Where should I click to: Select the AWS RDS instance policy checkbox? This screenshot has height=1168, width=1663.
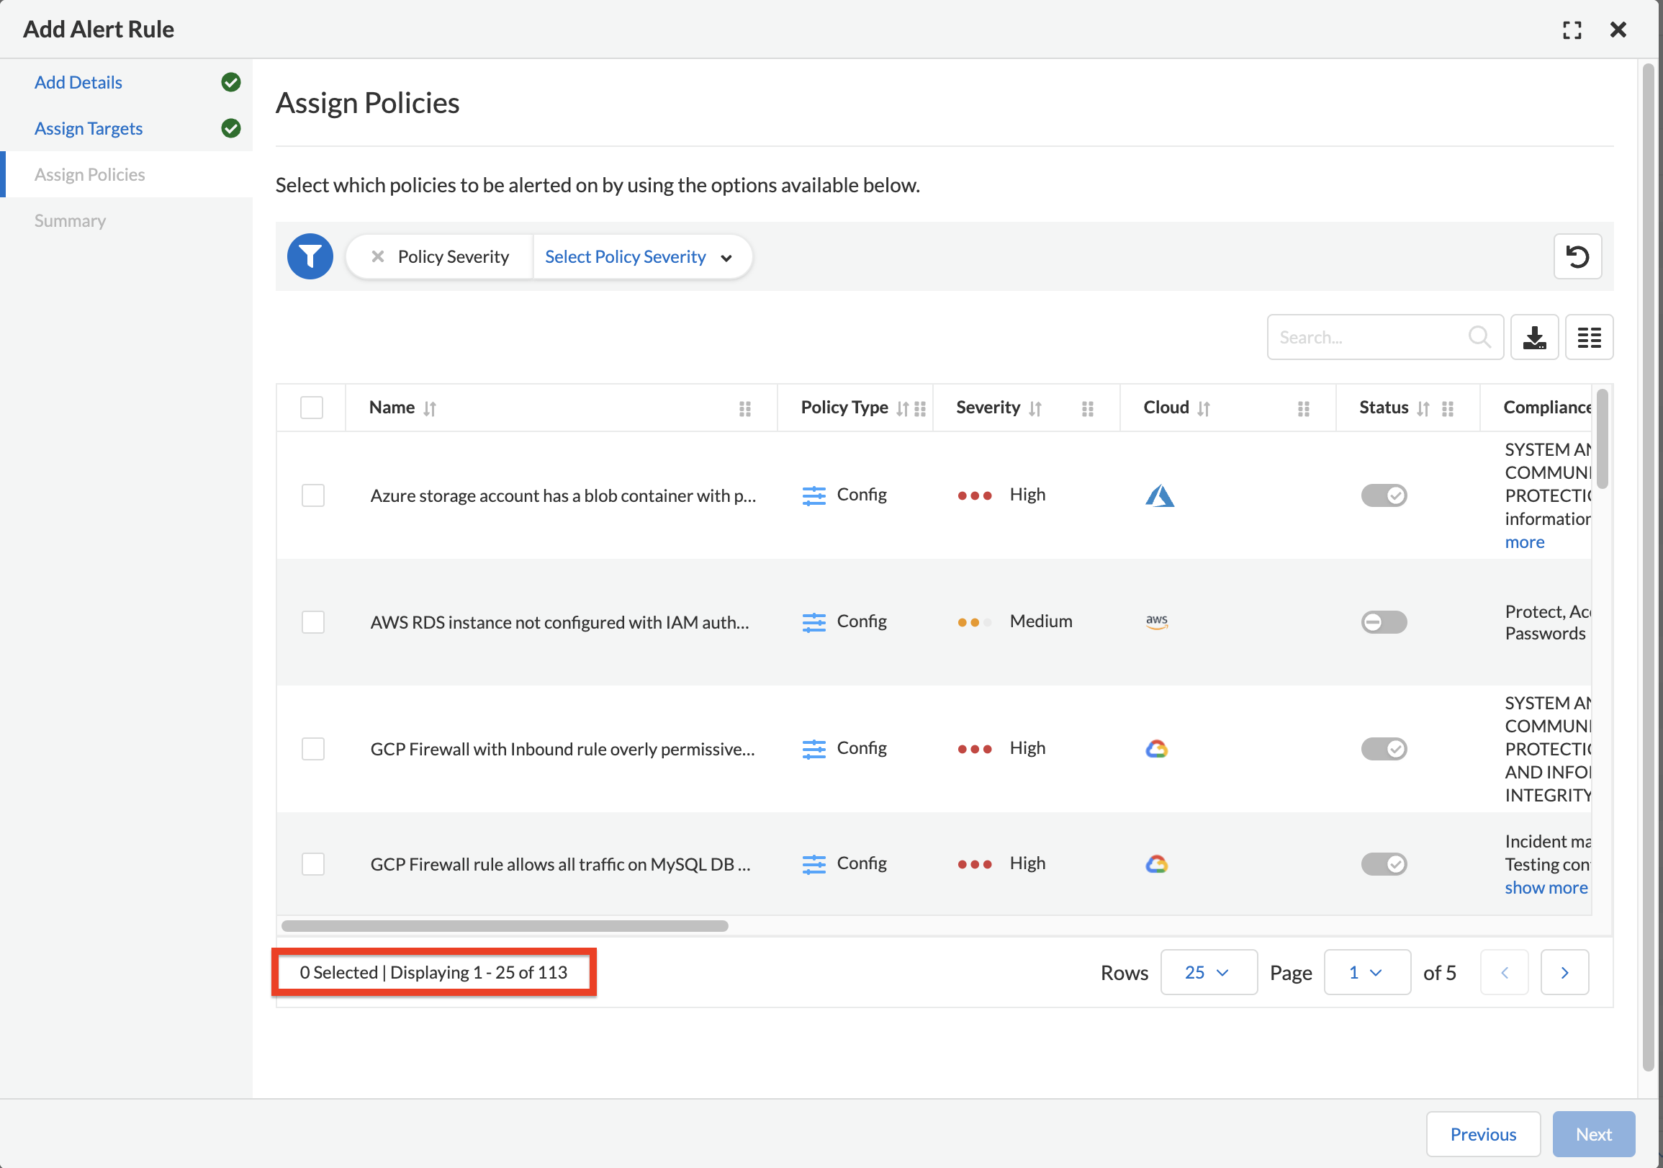pyautogui.click(x=313, y=621)
